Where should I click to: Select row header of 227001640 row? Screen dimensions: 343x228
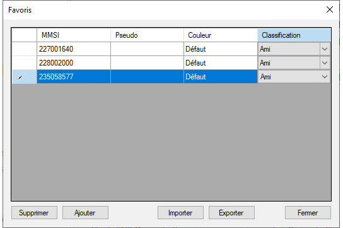[25, 49]
